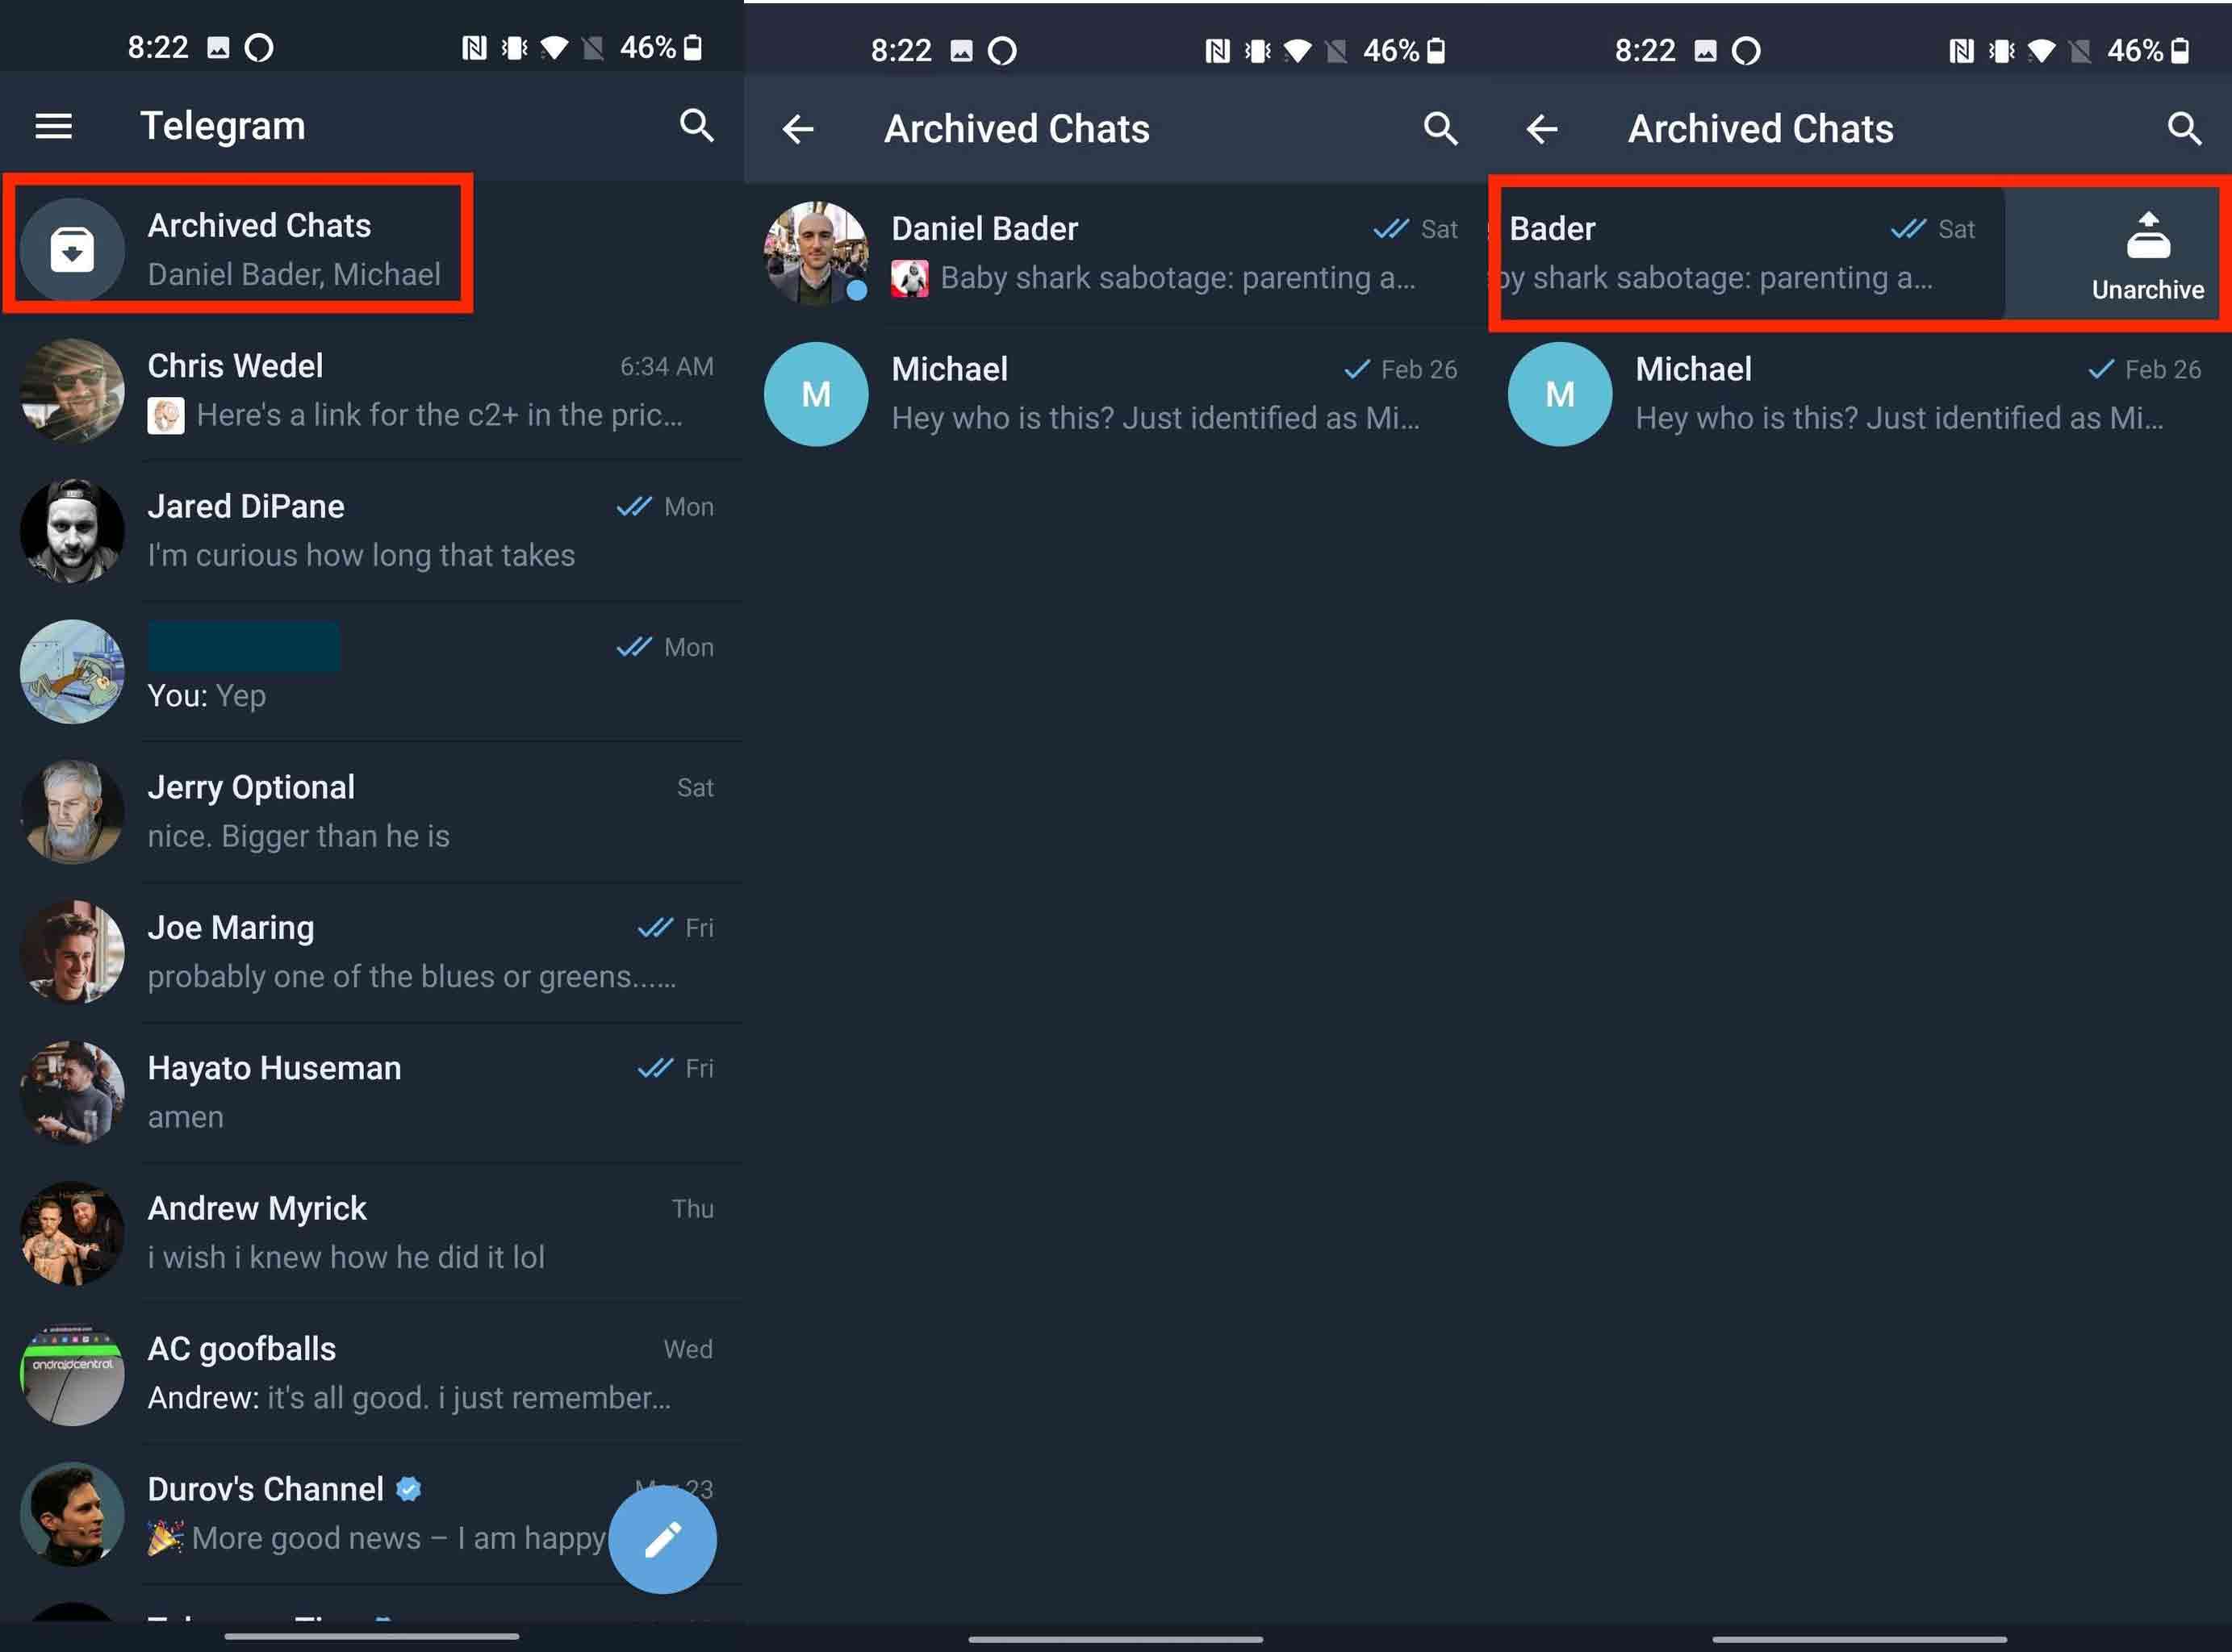Screen dimensions: 2232x1652
Task: Expand AC goofballs group chat
Action: 373,1370
